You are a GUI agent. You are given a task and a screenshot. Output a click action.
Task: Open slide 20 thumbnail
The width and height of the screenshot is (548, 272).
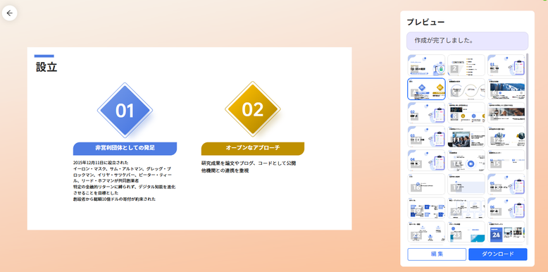(466, 208)
